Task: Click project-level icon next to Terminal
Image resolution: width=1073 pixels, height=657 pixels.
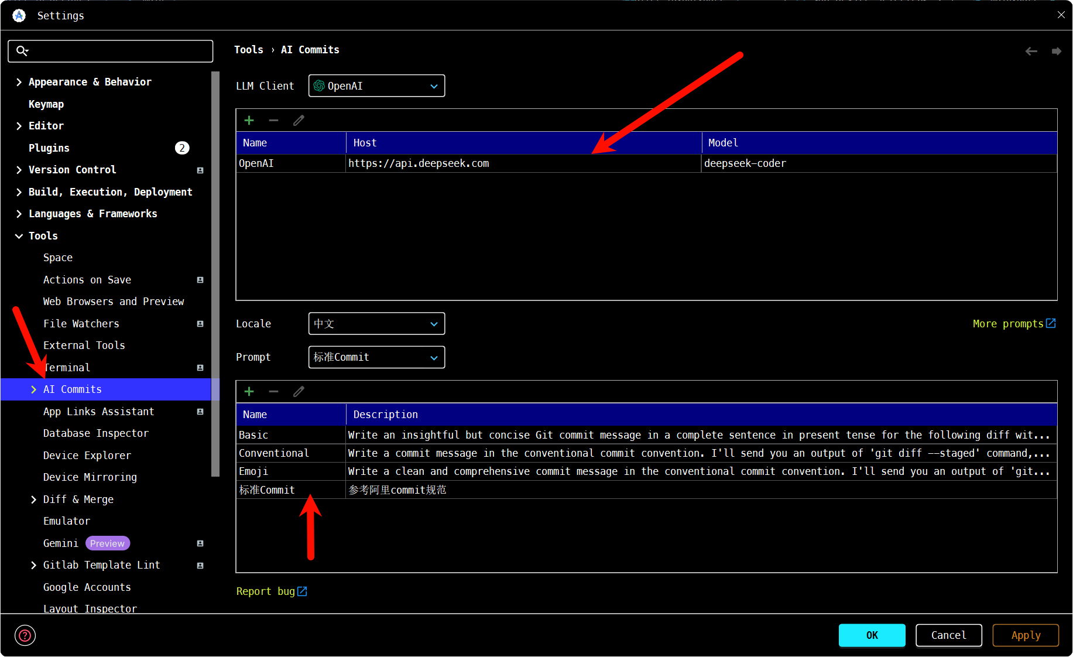Action: tap(200, 368)
